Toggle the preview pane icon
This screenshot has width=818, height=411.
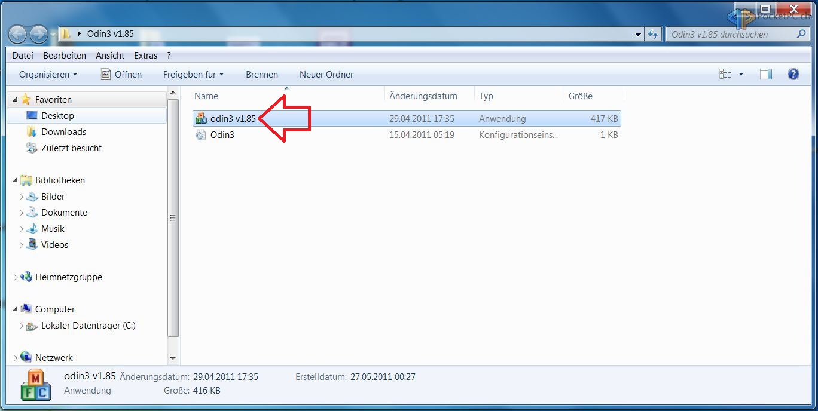click(x=766, y=74)
